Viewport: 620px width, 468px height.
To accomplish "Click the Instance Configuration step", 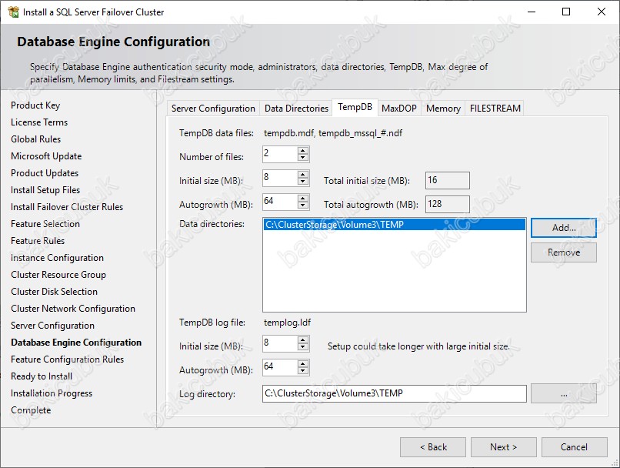I will click(58, 258).
